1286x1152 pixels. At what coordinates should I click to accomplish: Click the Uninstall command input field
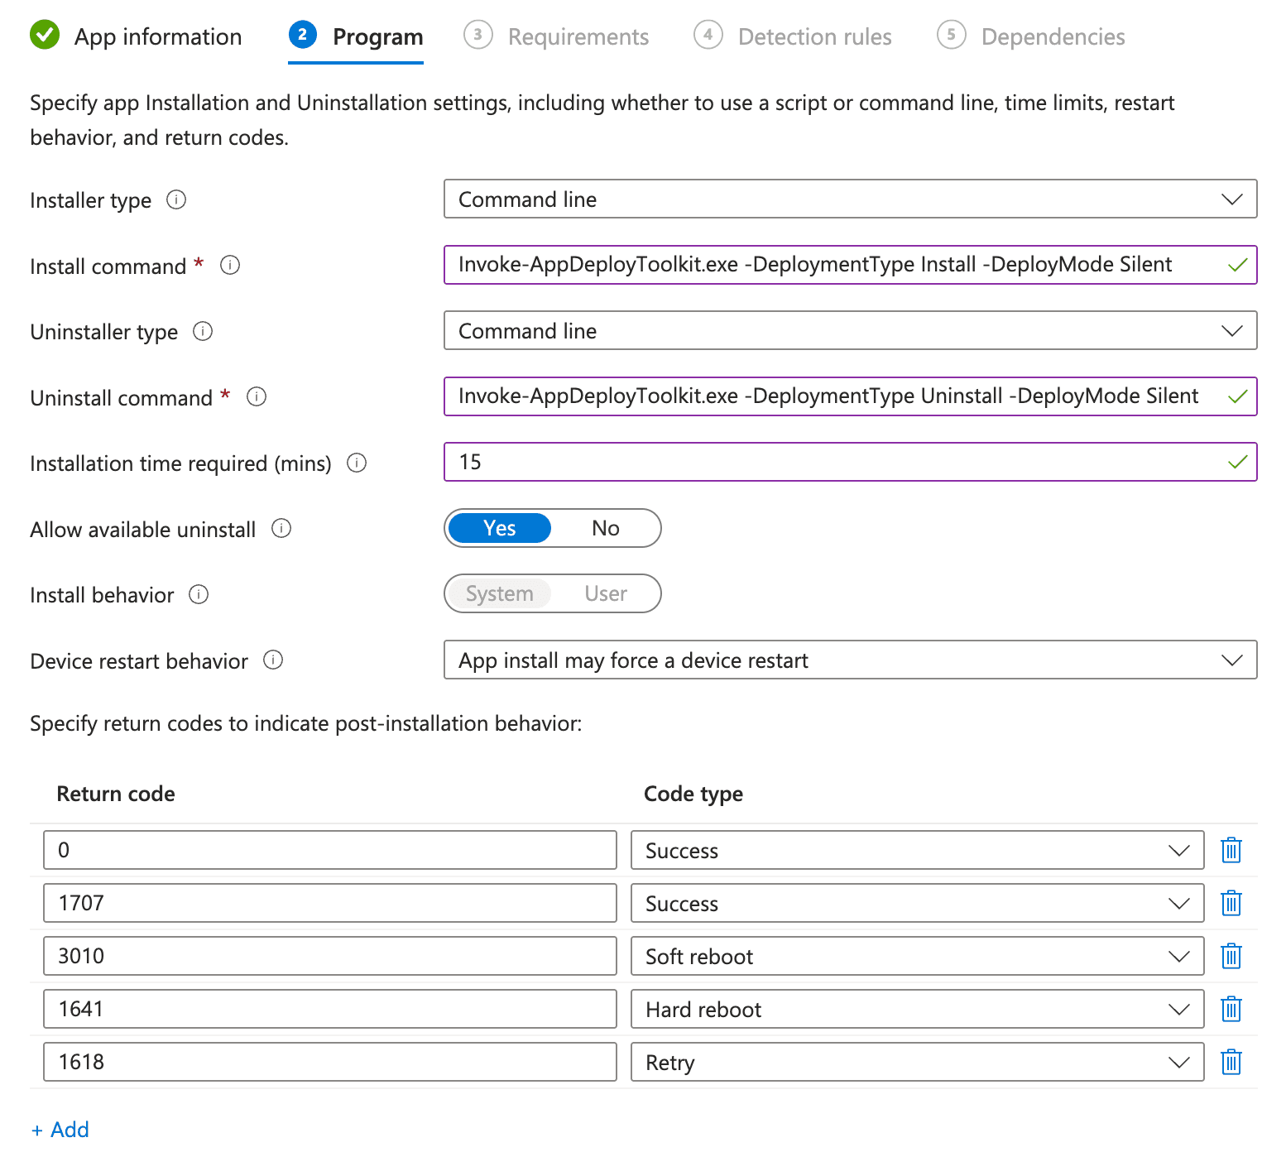tap(851, 396)
